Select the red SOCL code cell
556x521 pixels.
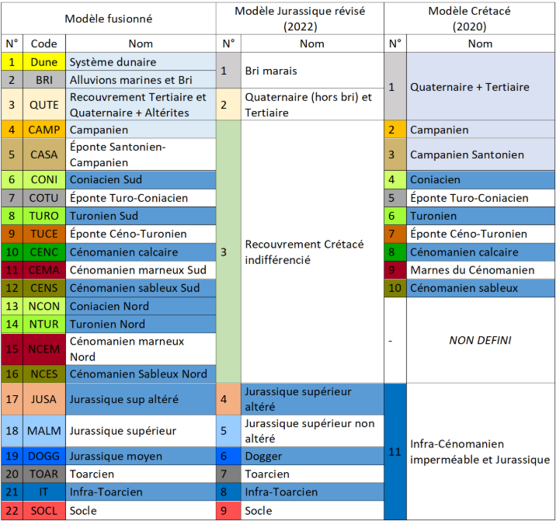(x=43, y=510)
